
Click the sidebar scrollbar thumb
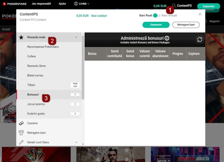[83, 67]
